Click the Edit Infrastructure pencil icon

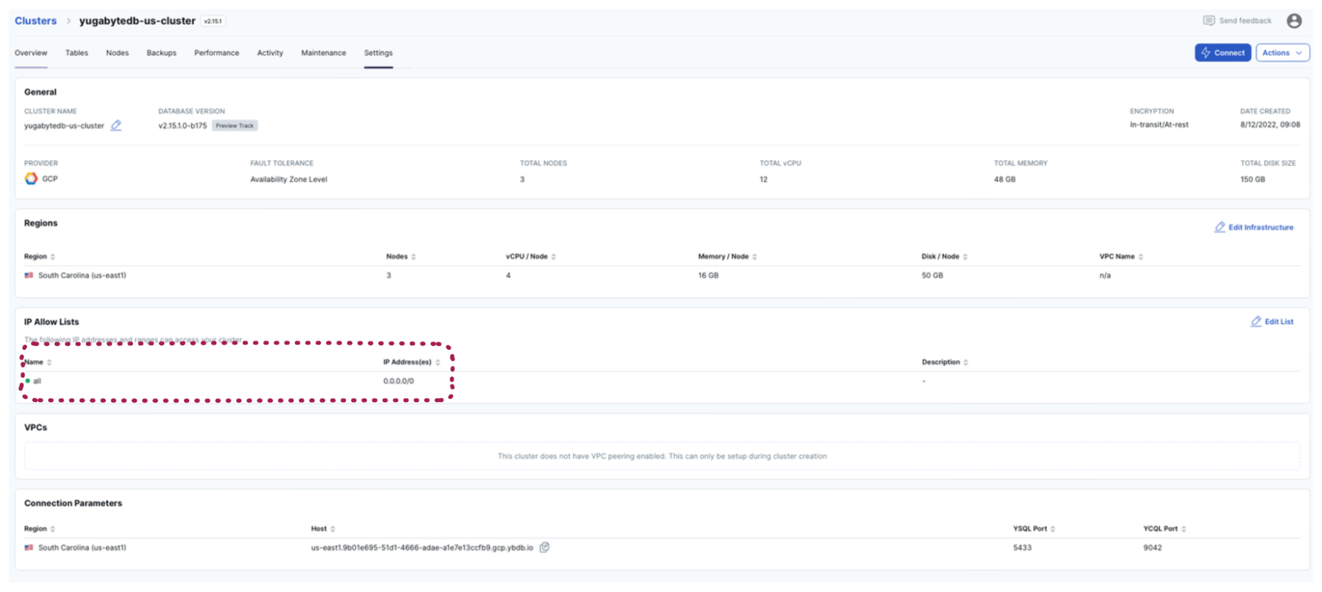[x=1220, y=227]
